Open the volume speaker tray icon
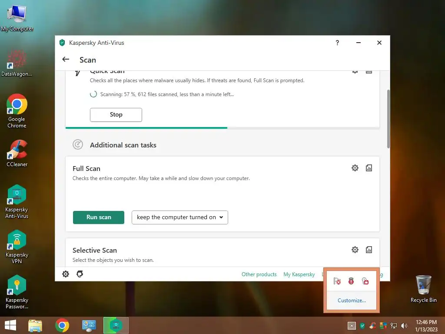The height and width of the screenshot is (334, 445). (x=404, y=325)
